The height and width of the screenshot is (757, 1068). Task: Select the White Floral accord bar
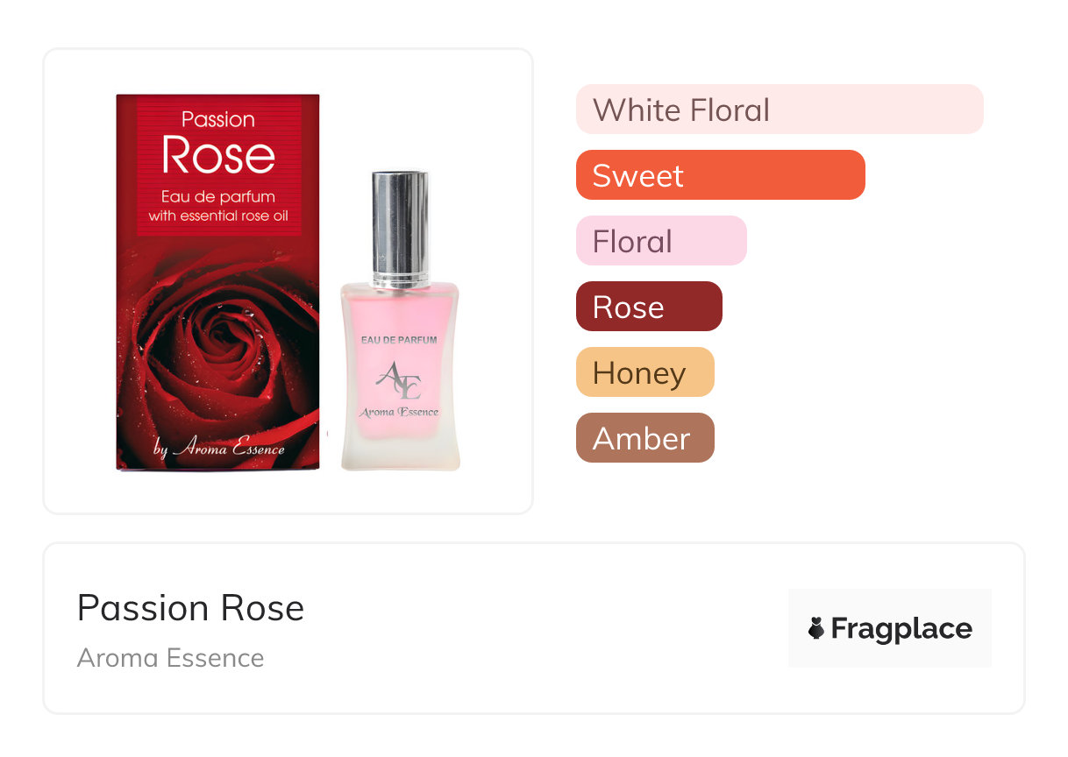pyautogui.click(x=780, y=110)
